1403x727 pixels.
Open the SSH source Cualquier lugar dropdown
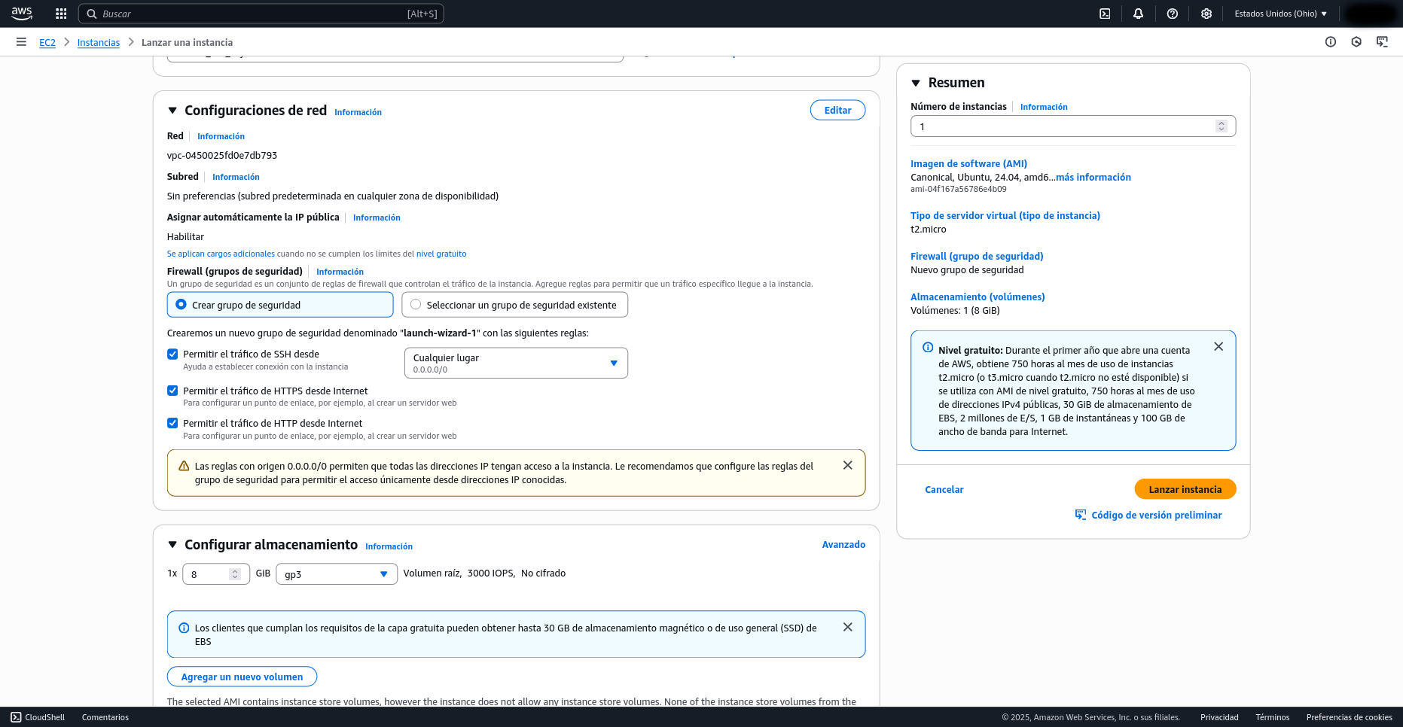(x=516, y=363)
